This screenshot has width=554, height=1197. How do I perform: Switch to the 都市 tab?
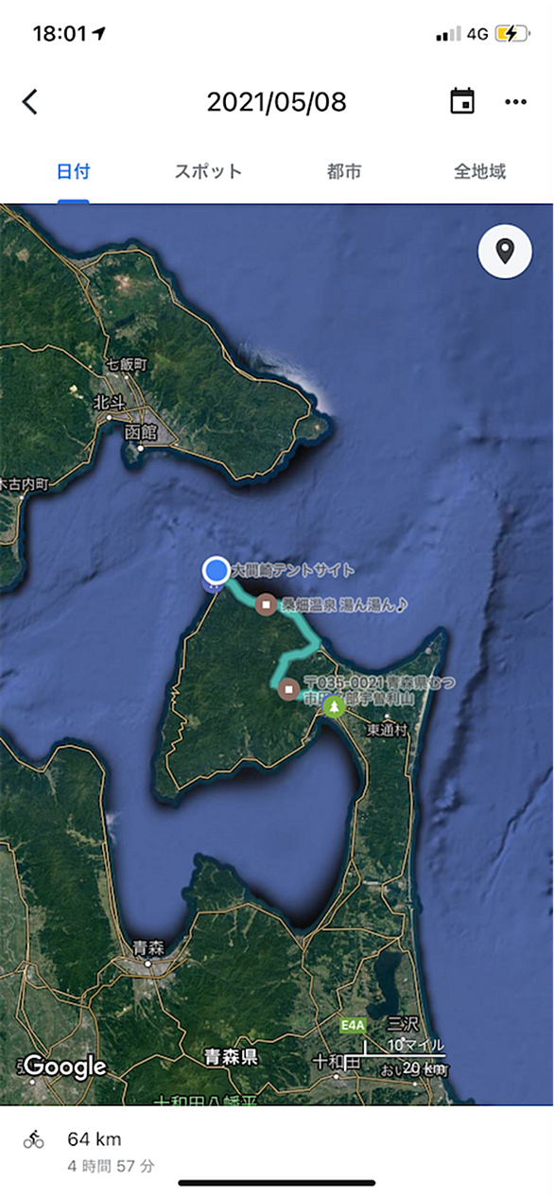coord(344,172)
